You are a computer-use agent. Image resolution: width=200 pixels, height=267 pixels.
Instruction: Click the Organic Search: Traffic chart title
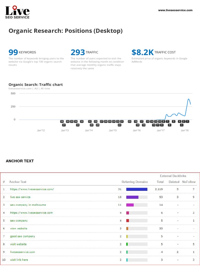[x=35, y=85]
